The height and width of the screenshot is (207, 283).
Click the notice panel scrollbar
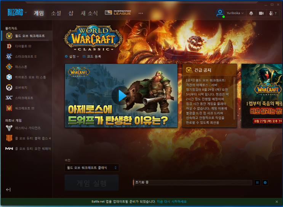click(x=234, y=98)
